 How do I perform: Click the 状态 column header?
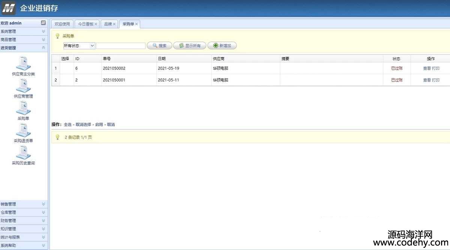coord(397,59)
